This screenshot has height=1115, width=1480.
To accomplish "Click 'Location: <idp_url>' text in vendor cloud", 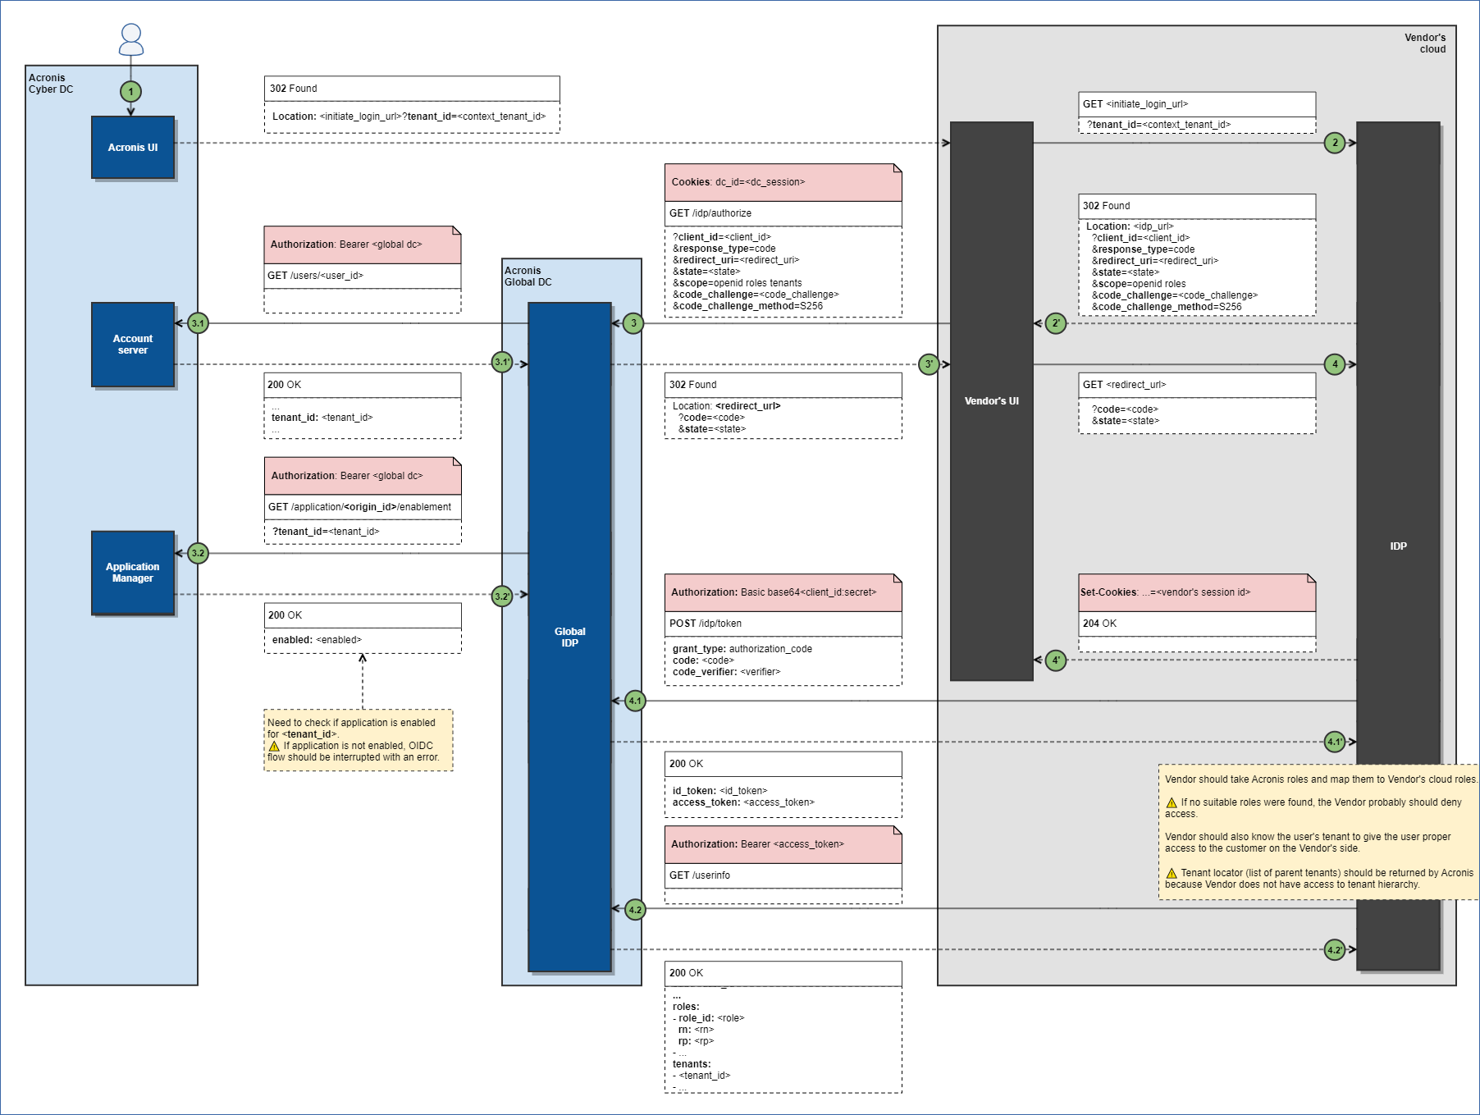I will [x=1130, y=226].
